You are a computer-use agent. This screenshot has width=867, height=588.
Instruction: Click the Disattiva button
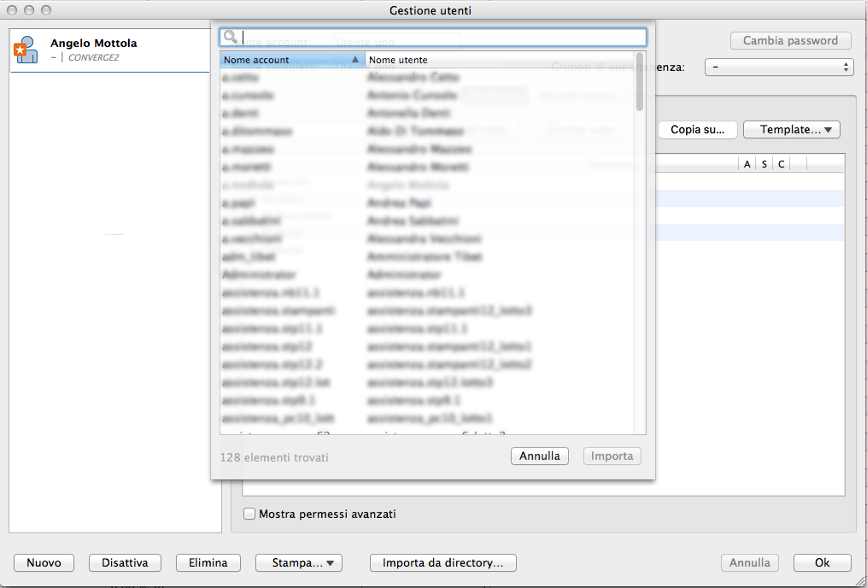click(125, 563)
